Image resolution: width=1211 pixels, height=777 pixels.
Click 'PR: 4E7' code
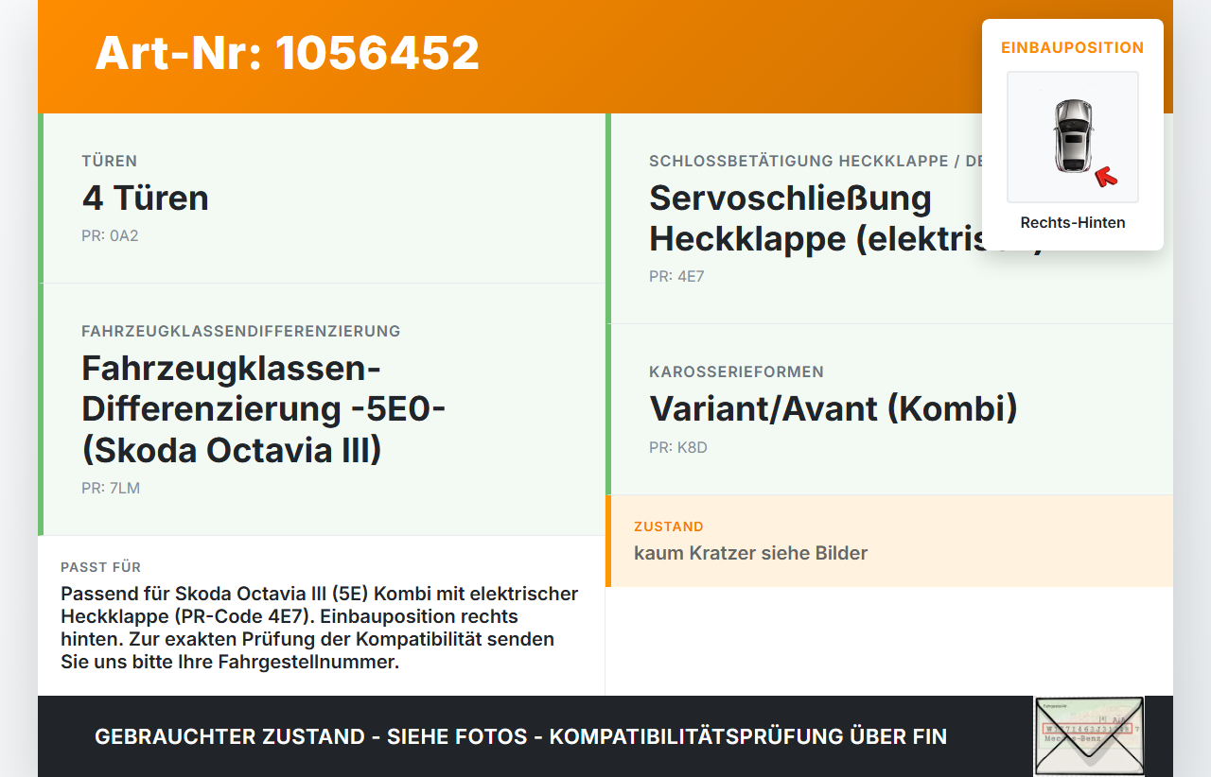[676, 277]
